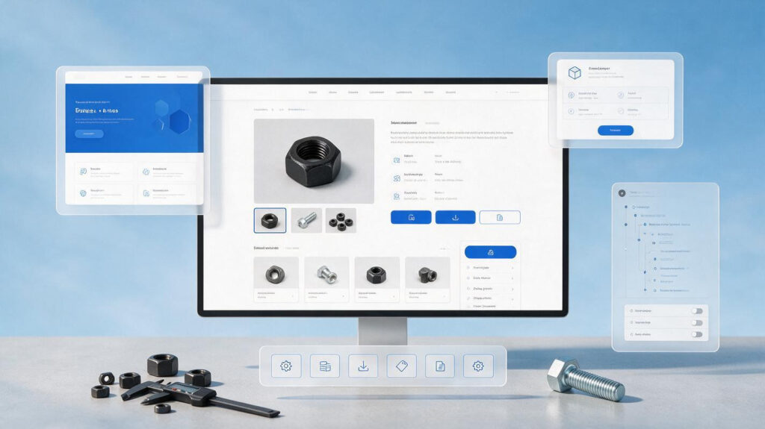The height and width of the screenshot is (429, 765).
Task: Expand the first row chevron in the monitor's side panel
Action: (512, 268)
